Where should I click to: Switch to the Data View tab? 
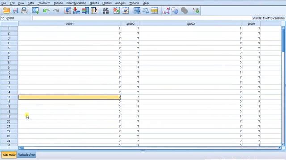click(9, 155)
